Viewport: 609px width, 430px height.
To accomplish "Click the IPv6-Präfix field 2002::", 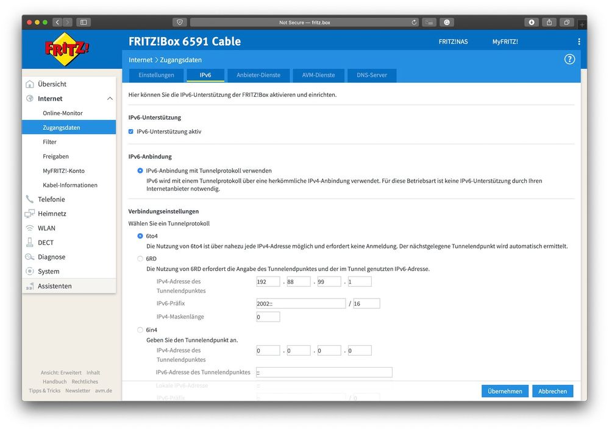I will click(301, 303).
